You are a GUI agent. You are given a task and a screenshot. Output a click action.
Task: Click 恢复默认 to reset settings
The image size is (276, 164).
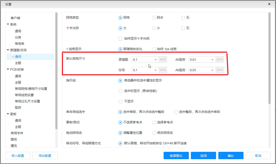[176, 155]
